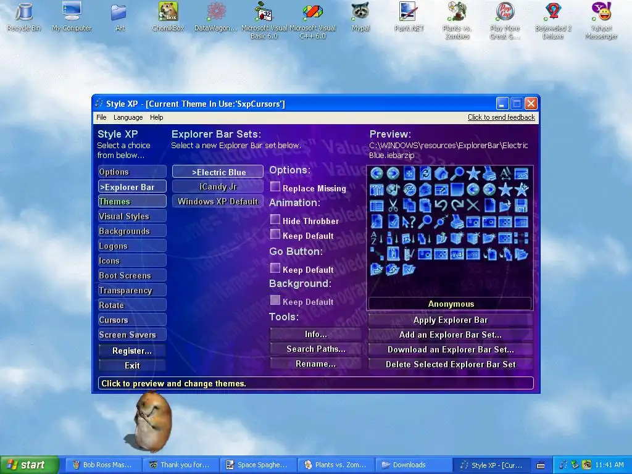Open the Transparency section
This screenshot has height=474, width=632.
coord(132,290)
